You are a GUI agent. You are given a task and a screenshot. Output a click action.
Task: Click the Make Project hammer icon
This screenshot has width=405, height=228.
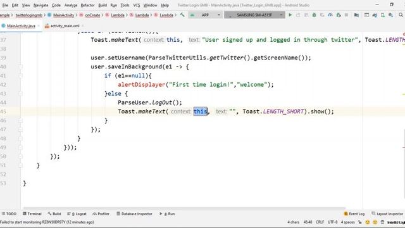tap(182, 15)
